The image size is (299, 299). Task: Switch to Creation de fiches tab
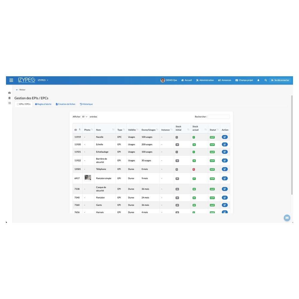click(x=65, y=104)
